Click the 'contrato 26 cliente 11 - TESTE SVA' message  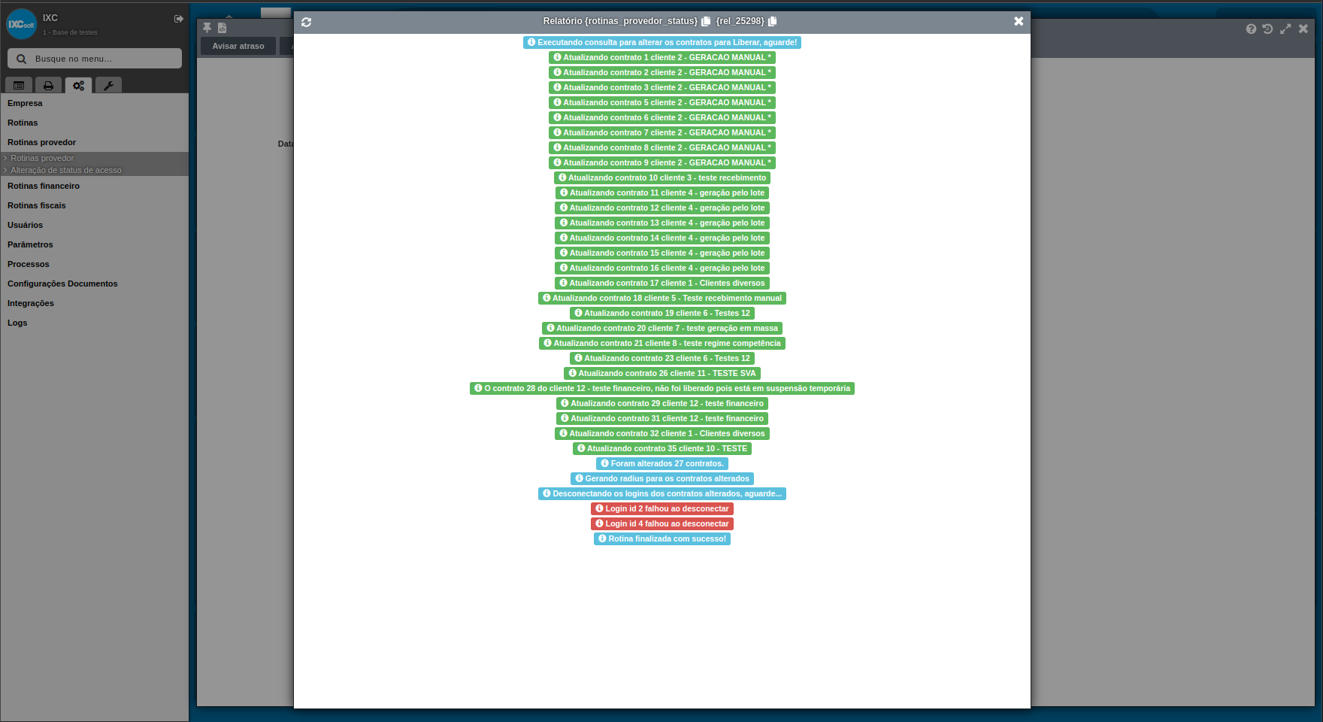click(x=662, y=373)
